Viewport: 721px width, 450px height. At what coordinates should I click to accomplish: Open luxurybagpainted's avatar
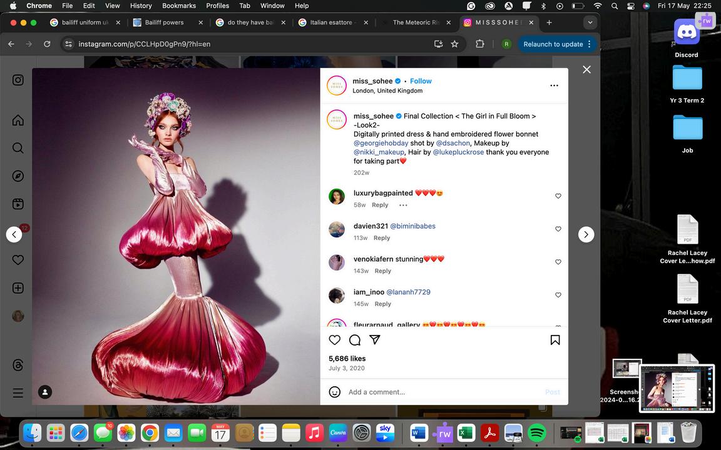(x=337, y=196)
